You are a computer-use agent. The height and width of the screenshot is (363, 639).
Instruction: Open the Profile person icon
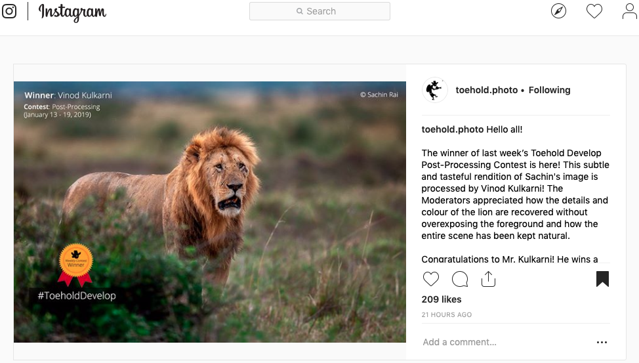click(630, 11)
